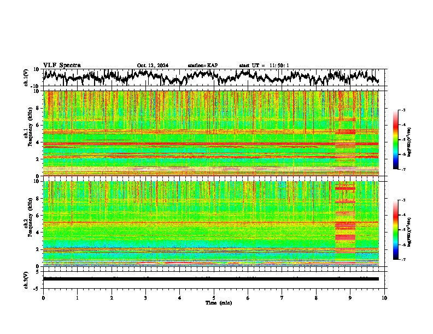The image size is (433, 334).
Task: Click the "Time (min)" x-axis label
Action: pos(219,303)
